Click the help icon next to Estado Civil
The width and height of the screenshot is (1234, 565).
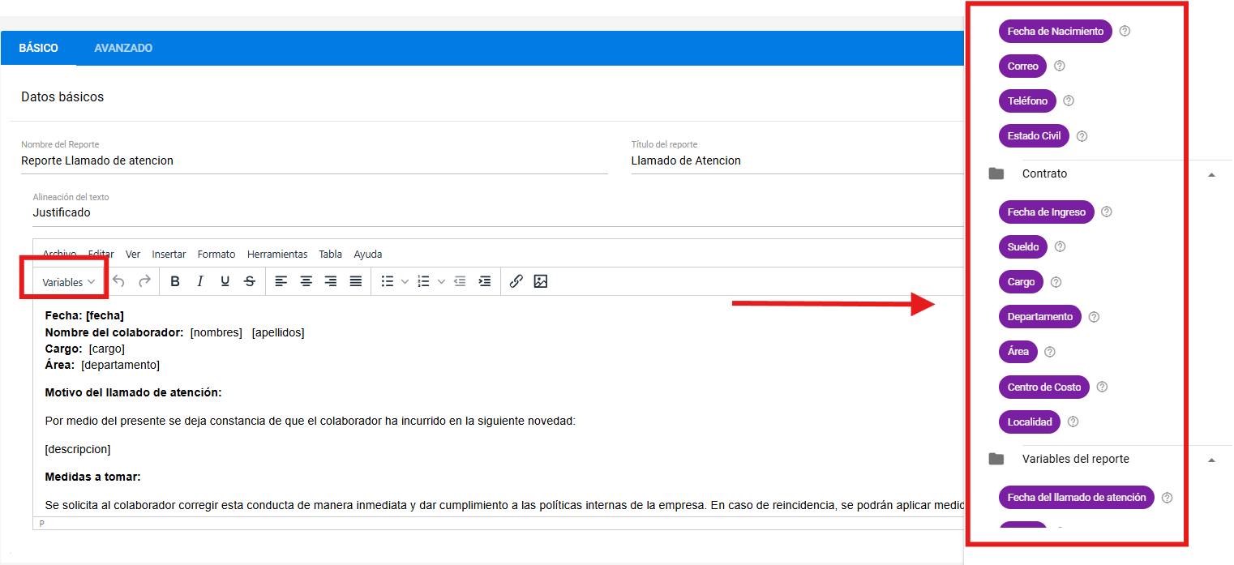point(1082,136)
